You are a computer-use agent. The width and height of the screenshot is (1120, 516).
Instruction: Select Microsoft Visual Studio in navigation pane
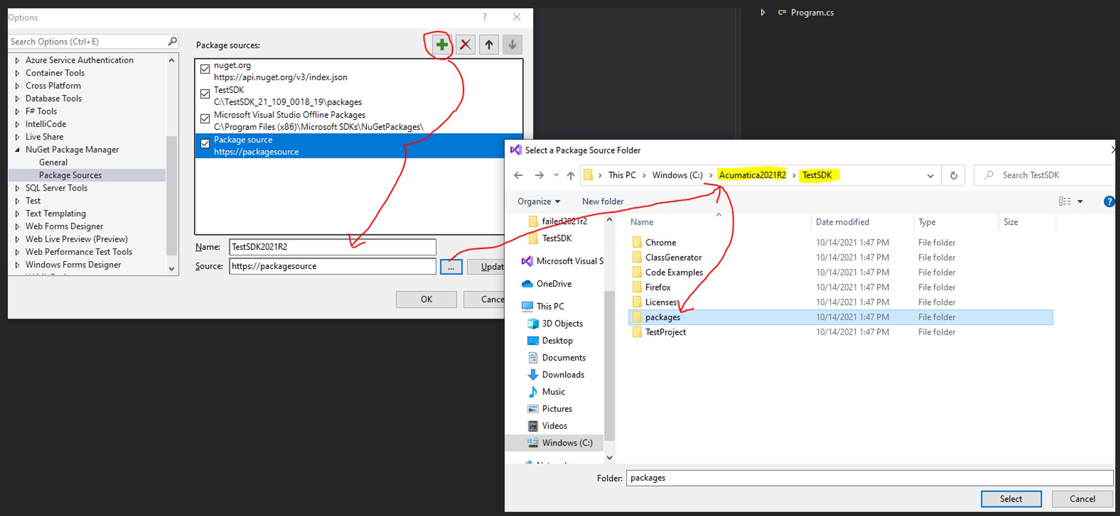(x=563, y=261)
